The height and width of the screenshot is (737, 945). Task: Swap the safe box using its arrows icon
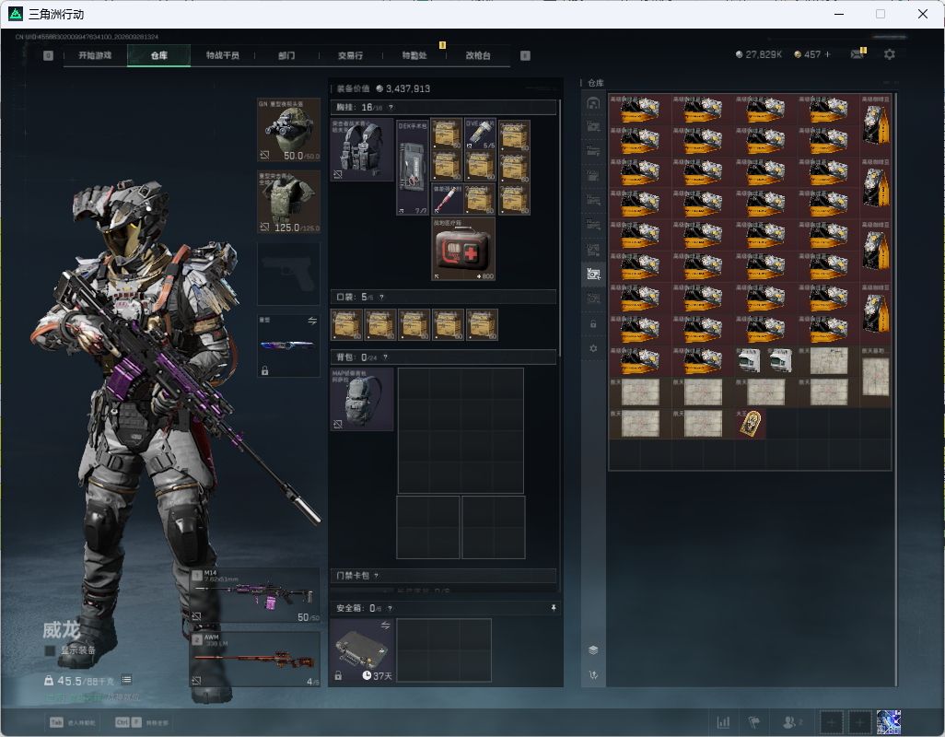pyautogui.click(x=385, y=626)
